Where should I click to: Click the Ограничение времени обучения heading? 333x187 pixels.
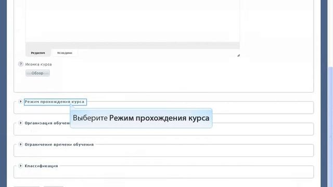tap(59, 144)
